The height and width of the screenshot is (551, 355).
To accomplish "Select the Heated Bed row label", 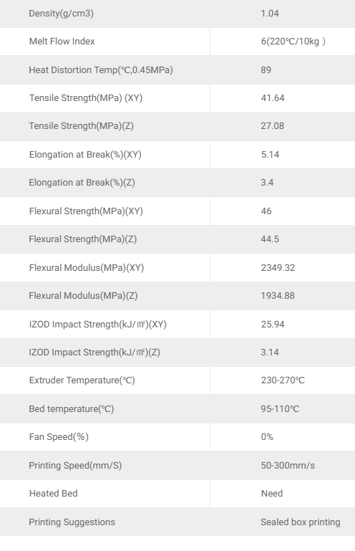I will pos(54,494).
